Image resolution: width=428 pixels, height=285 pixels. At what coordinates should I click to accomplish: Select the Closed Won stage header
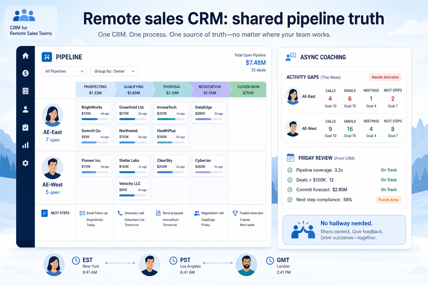(248, 90)
